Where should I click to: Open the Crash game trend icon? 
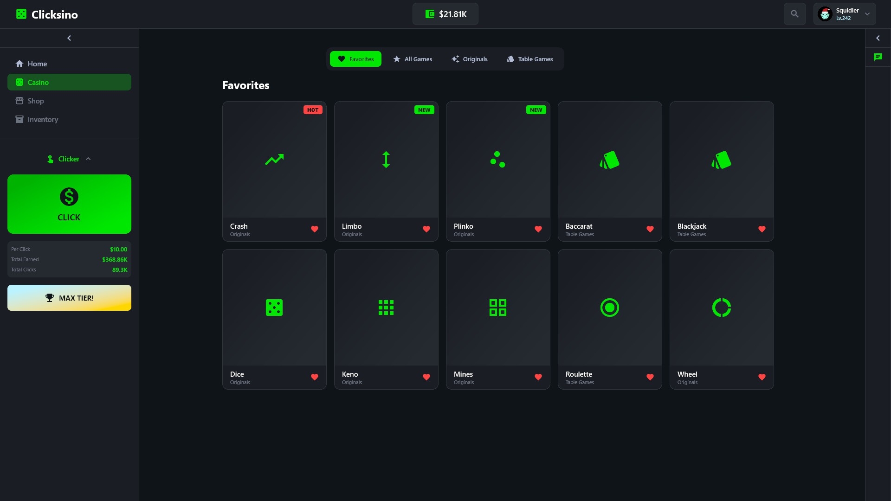(274, 160)
